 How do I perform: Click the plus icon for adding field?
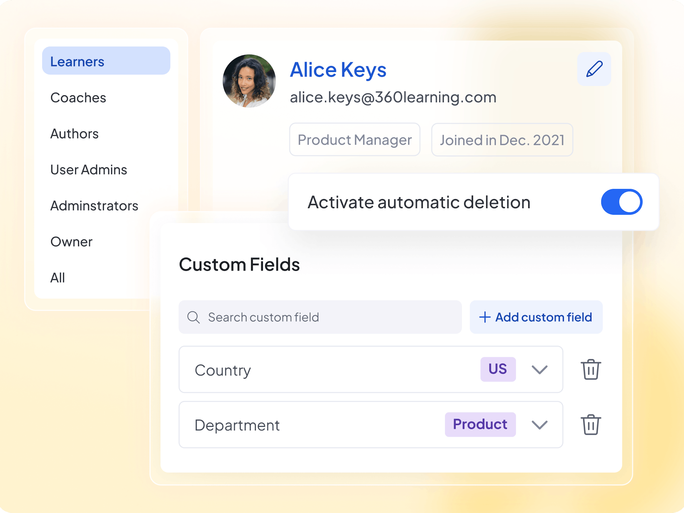click(485, 317)
